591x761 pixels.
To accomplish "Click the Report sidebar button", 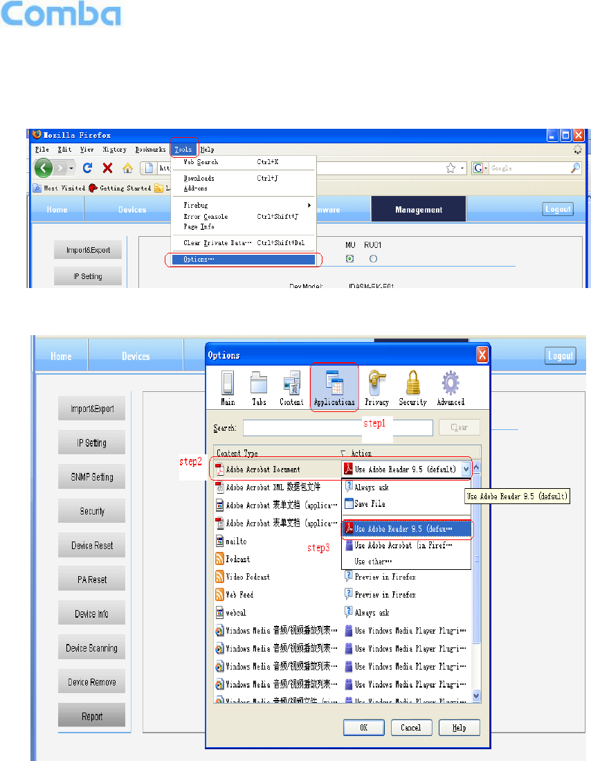I will [x=92, y=716].
